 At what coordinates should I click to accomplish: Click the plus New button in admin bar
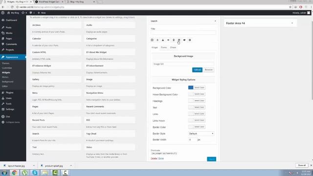tap(42, 13)
